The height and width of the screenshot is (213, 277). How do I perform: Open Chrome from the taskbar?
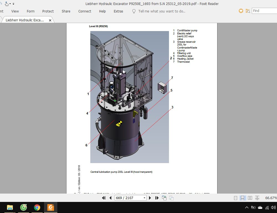[37, 207]
